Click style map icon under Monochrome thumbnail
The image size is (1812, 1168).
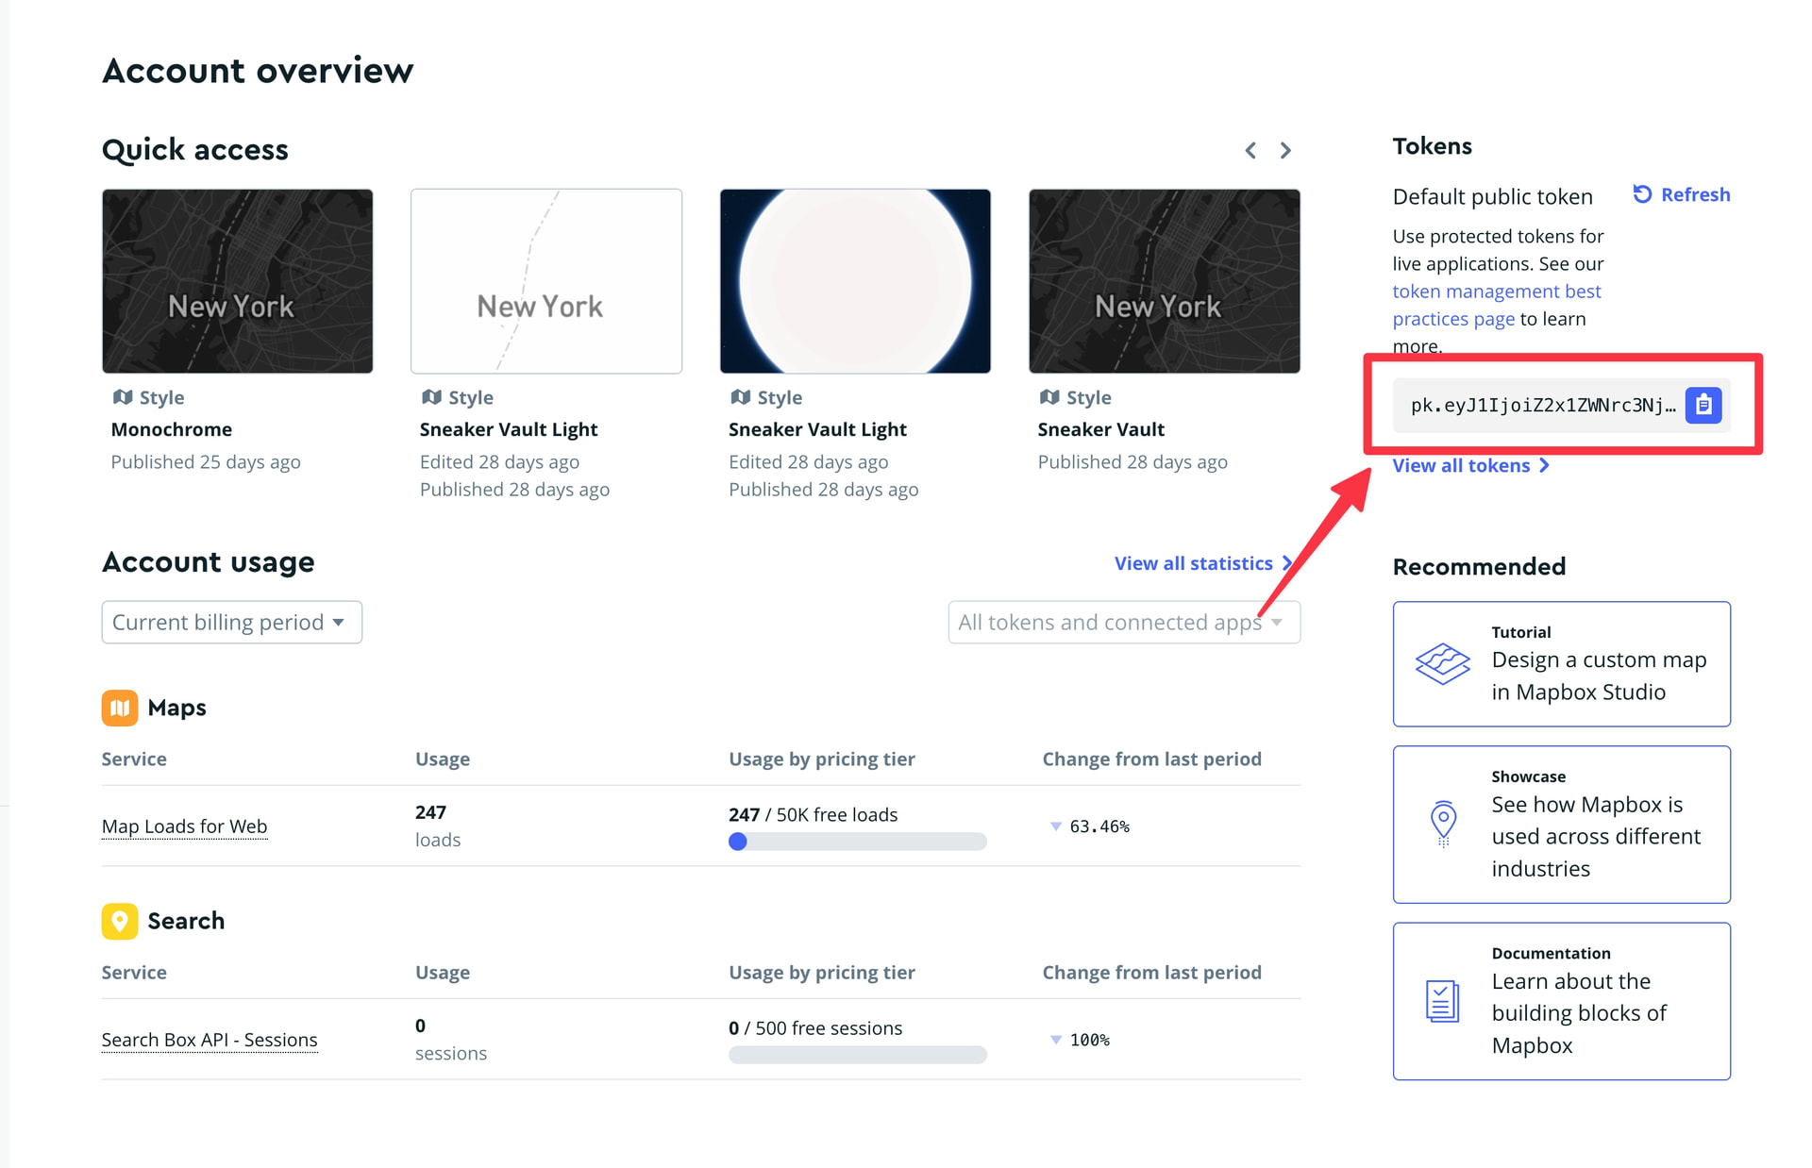pyautogui.click(x=123, y=397)
